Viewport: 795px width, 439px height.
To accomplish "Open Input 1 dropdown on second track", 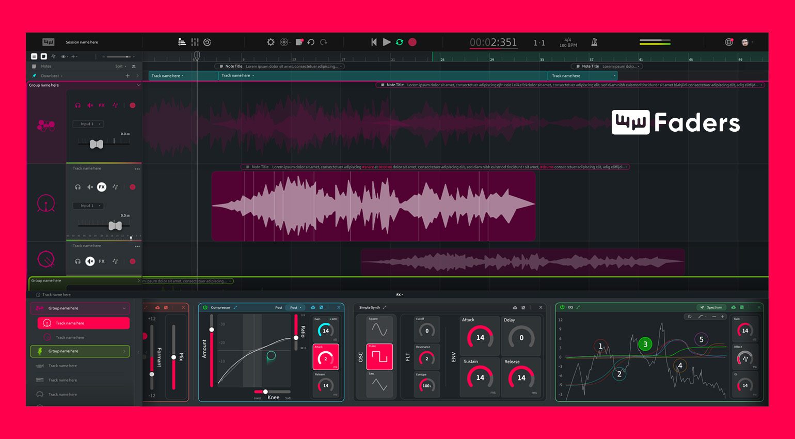I will pyautogui.click(x=88, y=206).
